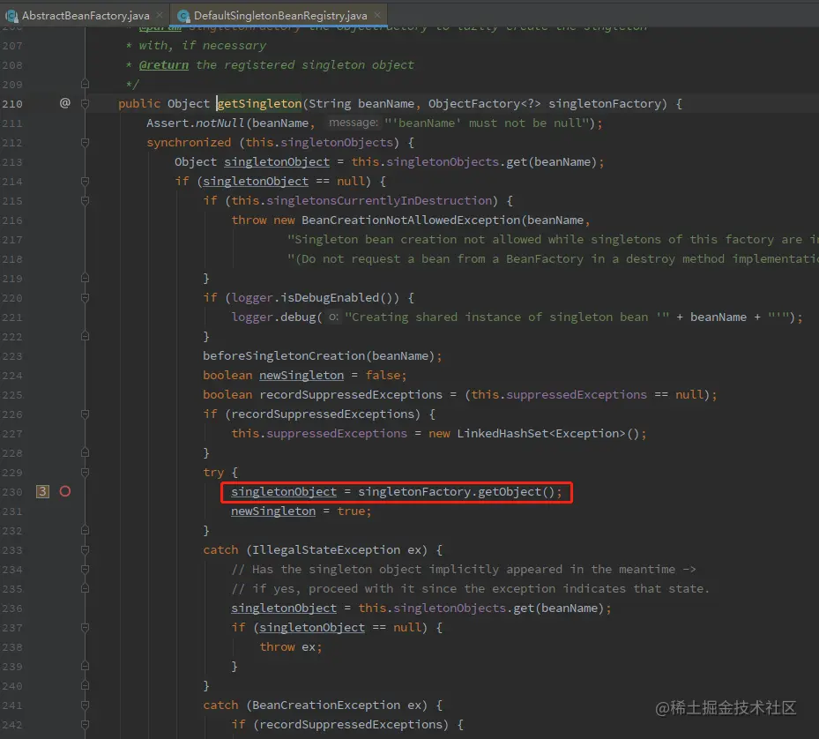Click fold end marker on line 235
819x739 pixels.
(86, 588)
